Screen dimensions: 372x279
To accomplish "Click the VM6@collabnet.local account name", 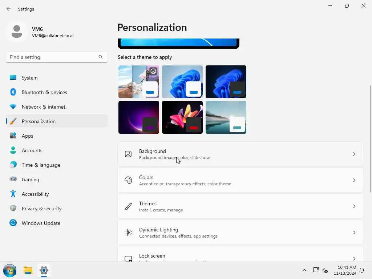I will [53, 36].
